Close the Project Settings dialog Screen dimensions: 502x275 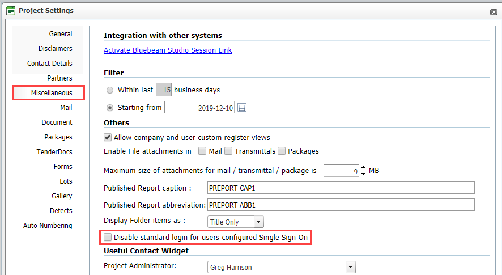pyautogui.click(x=494, y=12)
